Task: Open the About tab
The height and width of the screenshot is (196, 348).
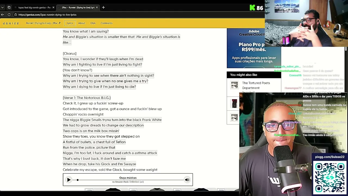Action: 82,23
